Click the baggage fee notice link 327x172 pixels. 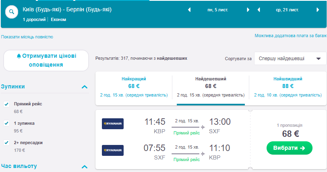pos(290,36)
